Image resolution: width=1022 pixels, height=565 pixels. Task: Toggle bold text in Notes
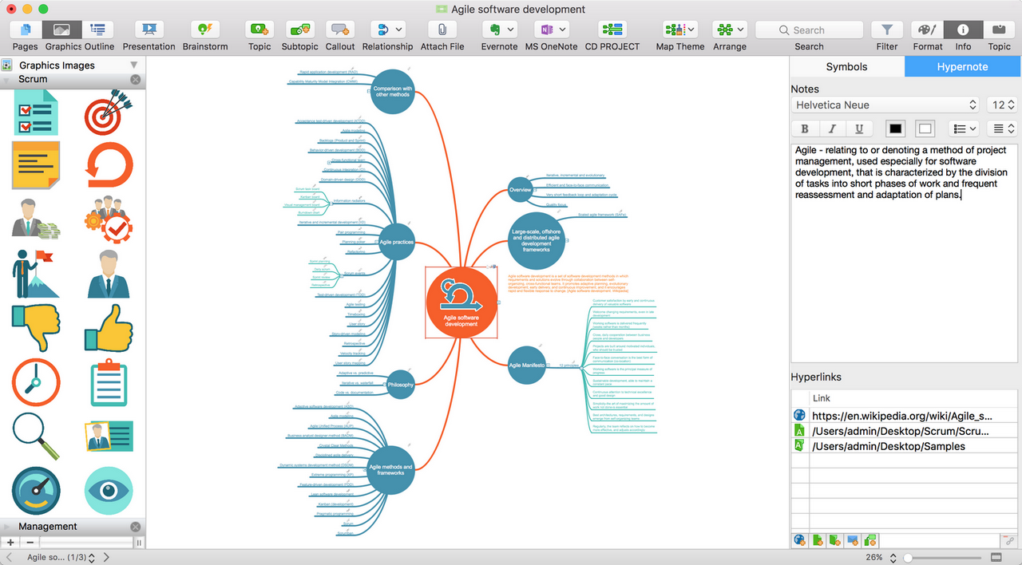pyautogui.click(x=805, y=128)
